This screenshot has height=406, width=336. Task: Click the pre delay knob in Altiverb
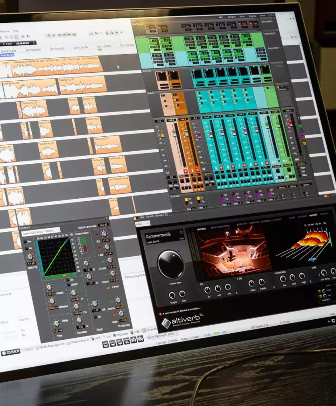pyautogui.click(x=323, y=273)
